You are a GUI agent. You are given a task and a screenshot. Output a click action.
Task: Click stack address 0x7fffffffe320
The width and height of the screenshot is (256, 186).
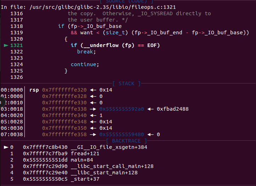pos(64,90)
